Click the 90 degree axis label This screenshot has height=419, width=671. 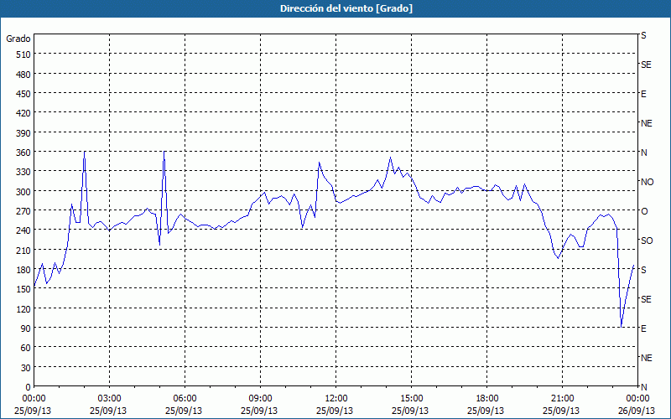click(x=26, y=328)
